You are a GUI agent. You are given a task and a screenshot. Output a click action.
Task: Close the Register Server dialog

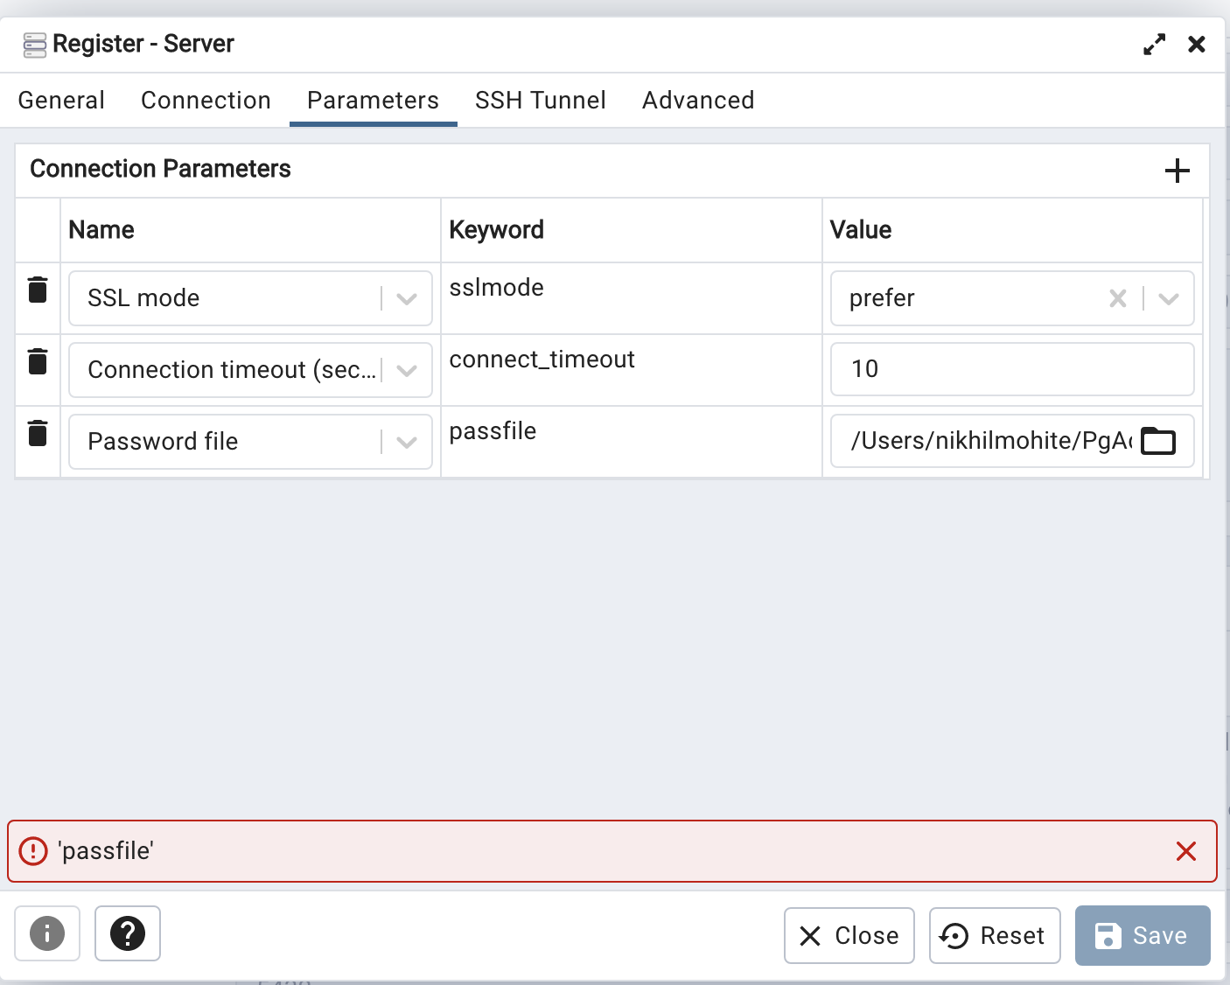tap(848, 935)
